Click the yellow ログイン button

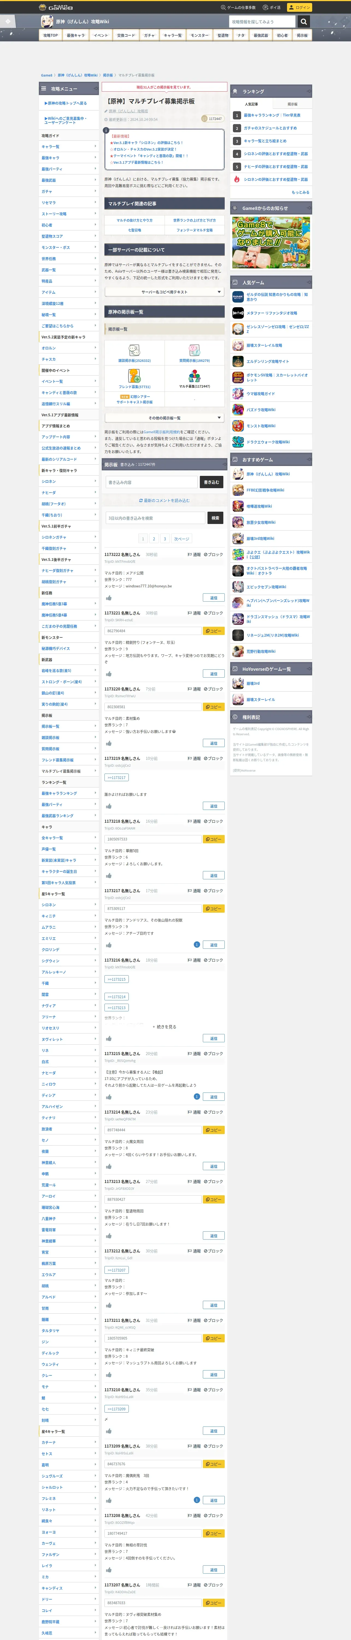click(299, 7)
